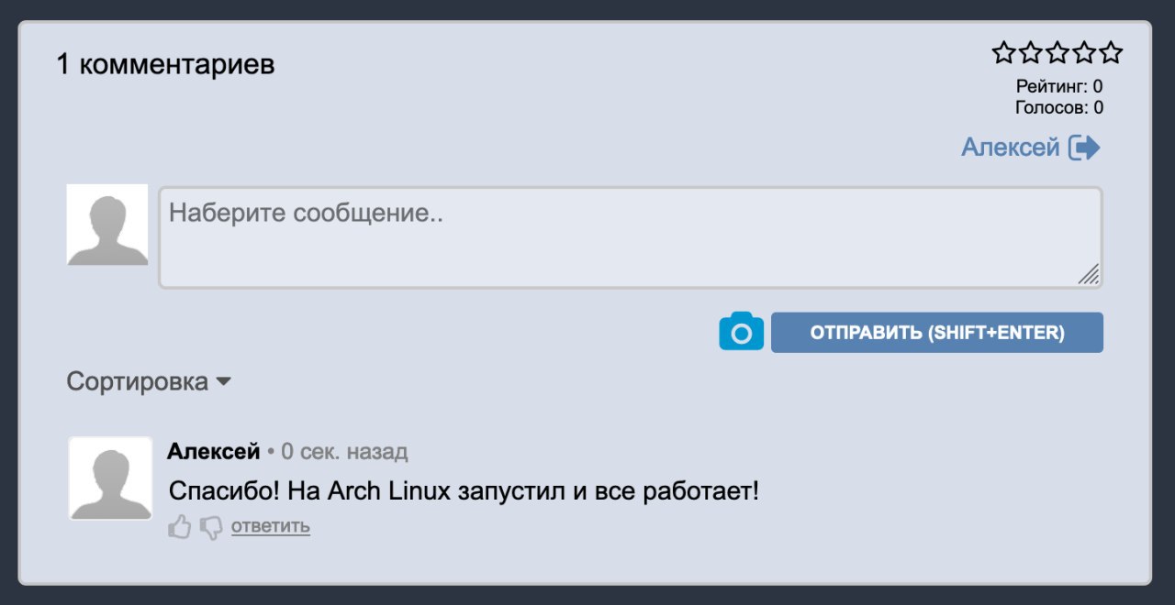Rate with the fourth star
The image size is (1175, 605).
pos(1084,52)
